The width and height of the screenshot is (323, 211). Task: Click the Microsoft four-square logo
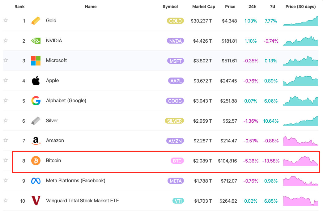point(35,61)
